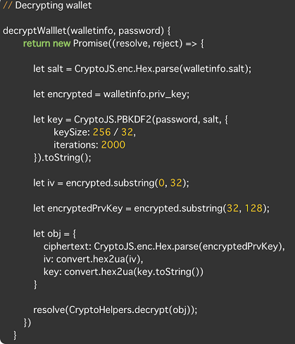Click 'CryptoJS.PBKDF2' function call
This screenshot has height=344, width=295.
pyautogui.click(x=113, y=120)
